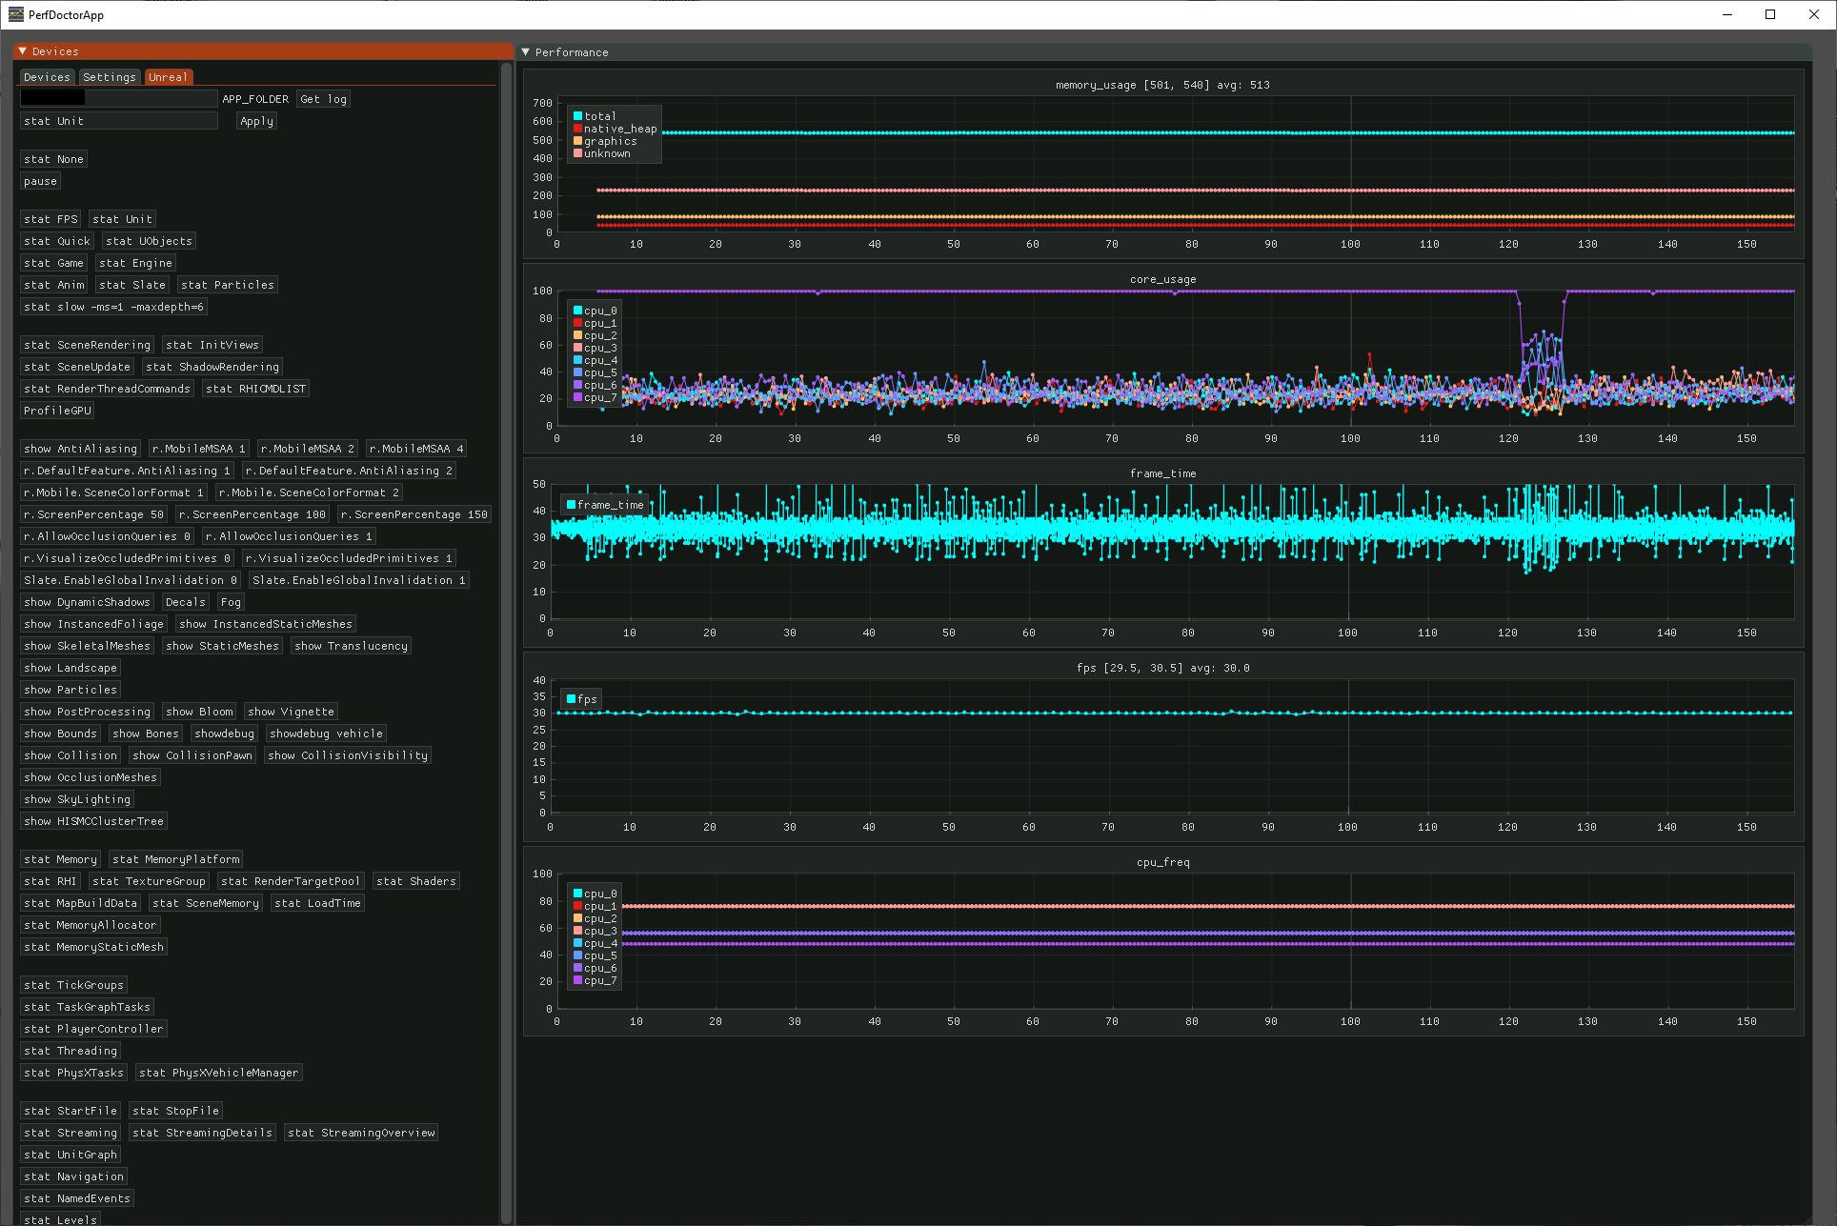This screenshot has width=1837, height=1226.
Task: Run stat LoadTime command
Action: [x=317, y=903]
